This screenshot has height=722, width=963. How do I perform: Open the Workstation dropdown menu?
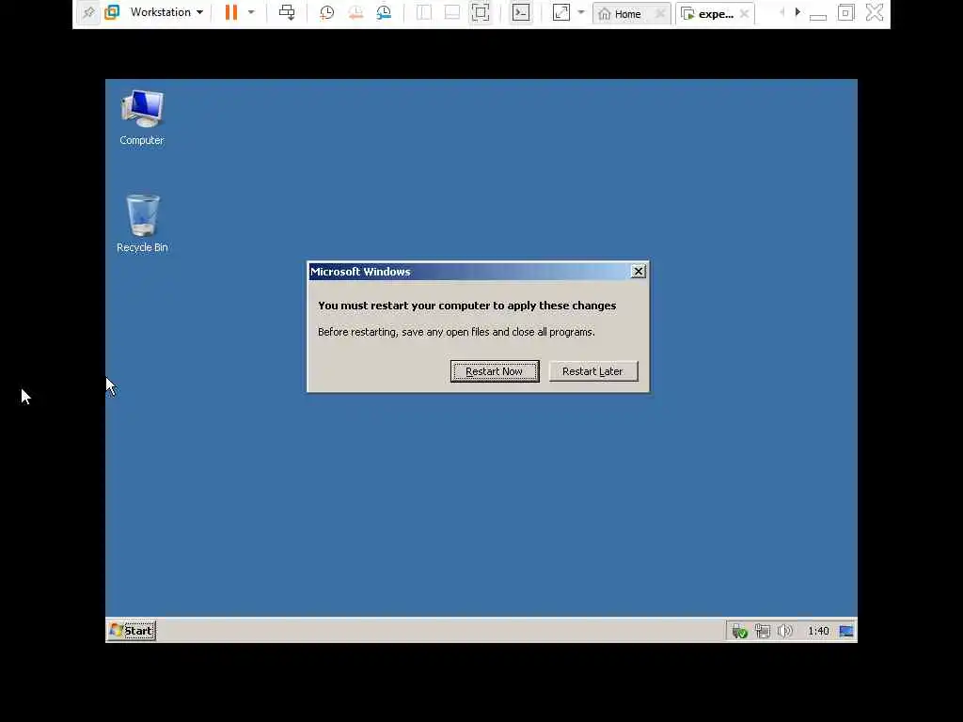click(x=166, y=13)
